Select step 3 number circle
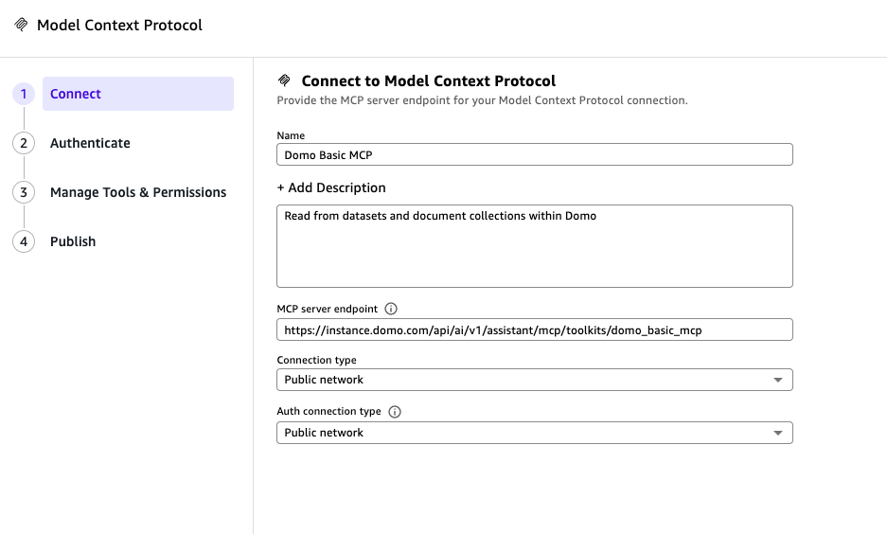 click(24, 192)
